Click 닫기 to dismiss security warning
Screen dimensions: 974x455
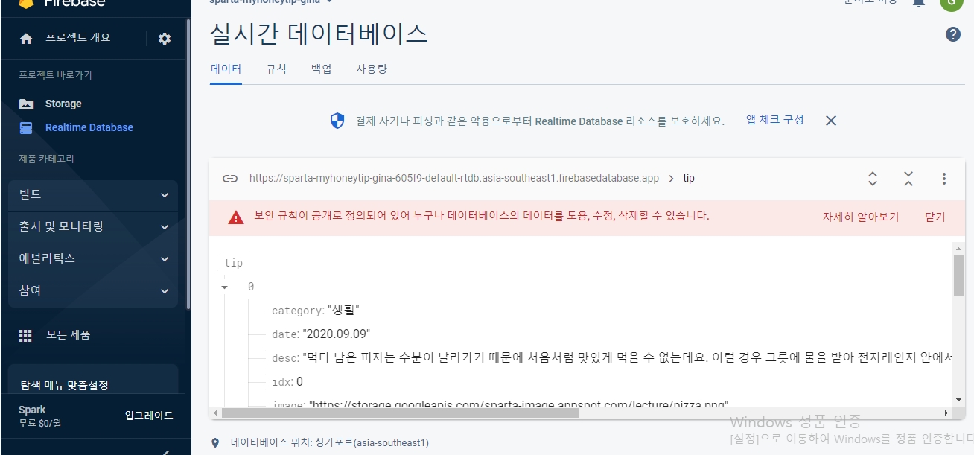[x=935, y=217]
